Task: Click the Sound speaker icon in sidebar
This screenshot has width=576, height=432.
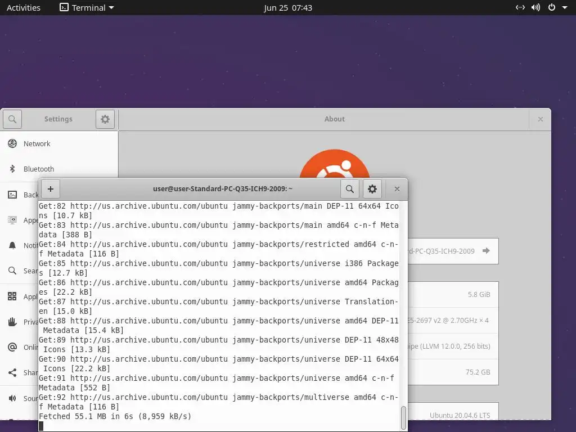Action: [12, 398]
